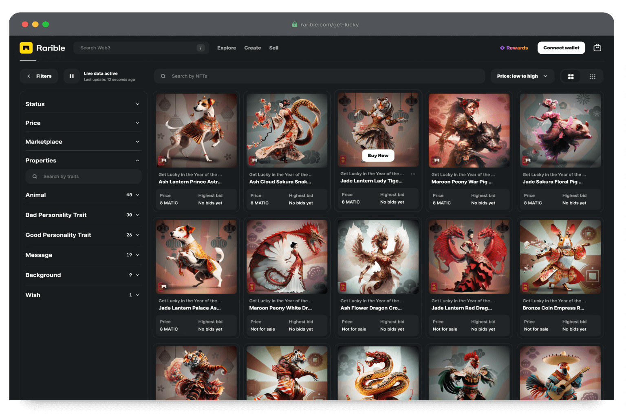The width and height of the screenshot is (626, 417).
Task: Open Maroon Peony War Pig title link
Action: click(x=462, y=182)
